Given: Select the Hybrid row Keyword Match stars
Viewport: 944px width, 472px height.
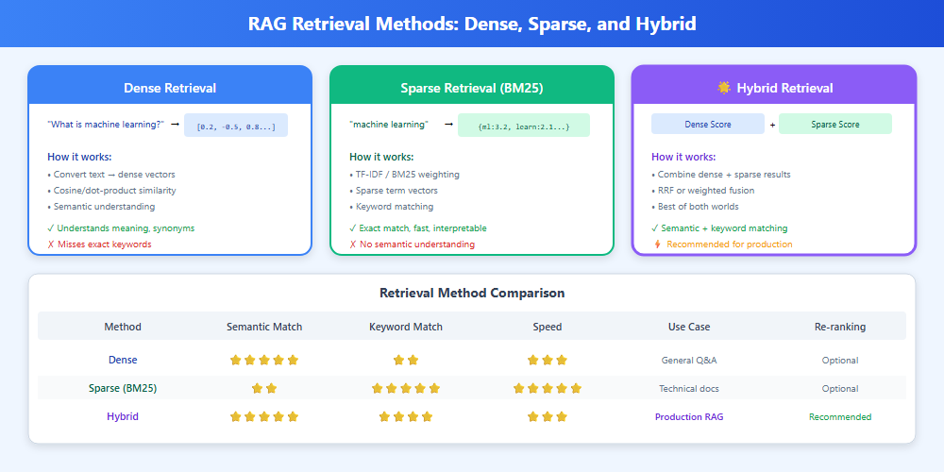Looking at the screenshot, I should 406,416.
